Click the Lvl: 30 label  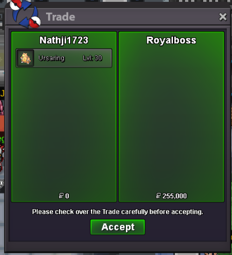pos(93,58)
